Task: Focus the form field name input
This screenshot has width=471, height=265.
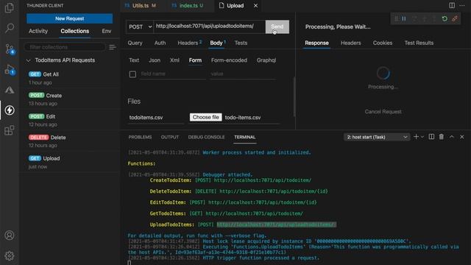Action: (173, 74)
